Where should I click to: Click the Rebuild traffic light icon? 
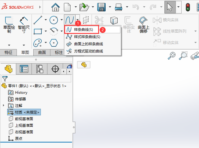click(x=188, y=7)
